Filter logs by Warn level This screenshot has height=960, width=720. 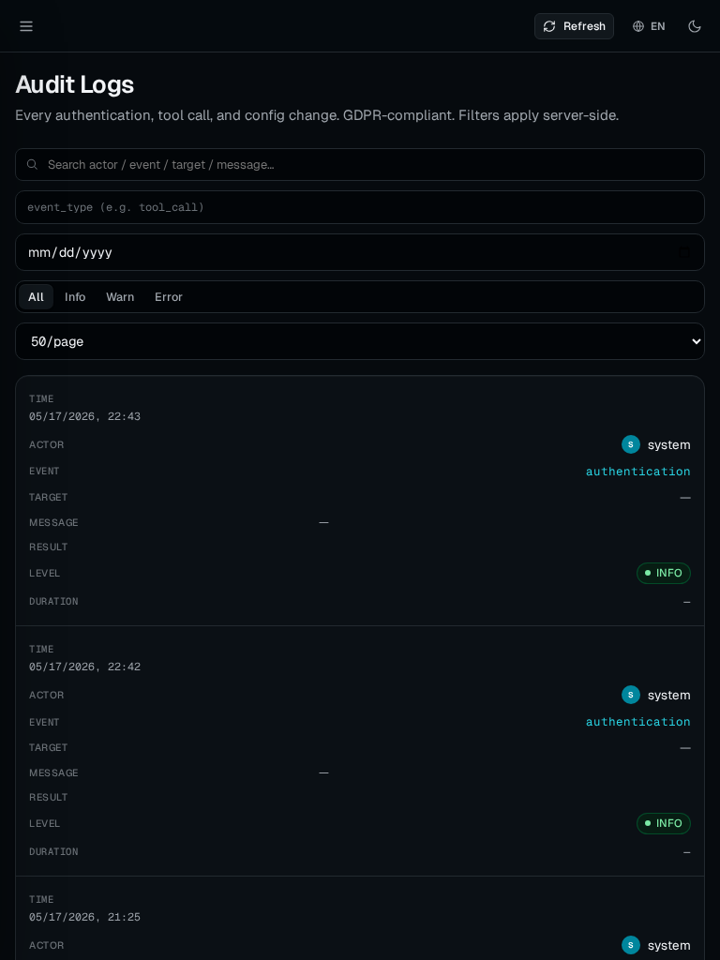point(120,297)
